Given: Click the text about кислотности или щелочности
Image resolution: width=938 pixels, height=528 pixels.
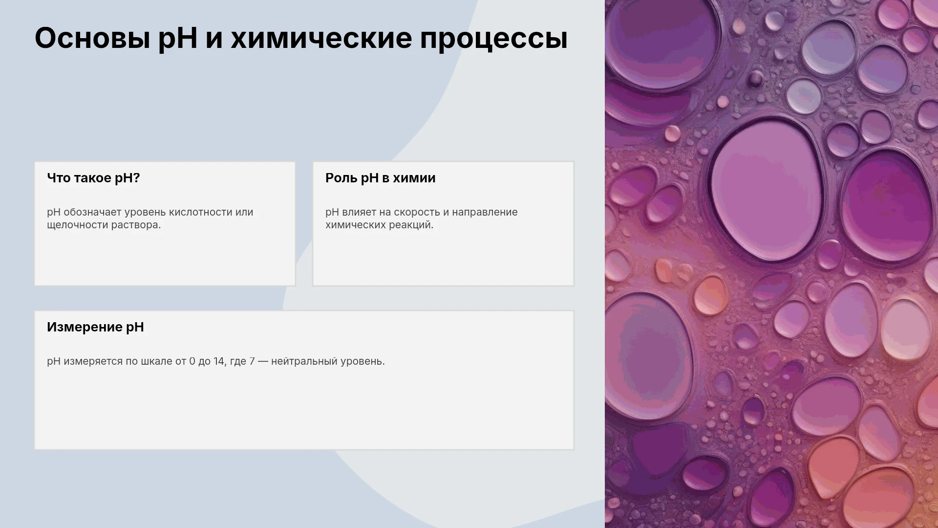Looking at the screenshot, I should [150, 219].
